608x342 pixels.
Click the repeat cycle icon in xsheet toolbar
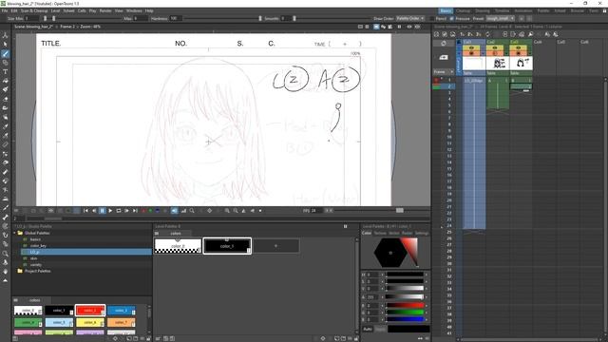[x=487, y=34]
